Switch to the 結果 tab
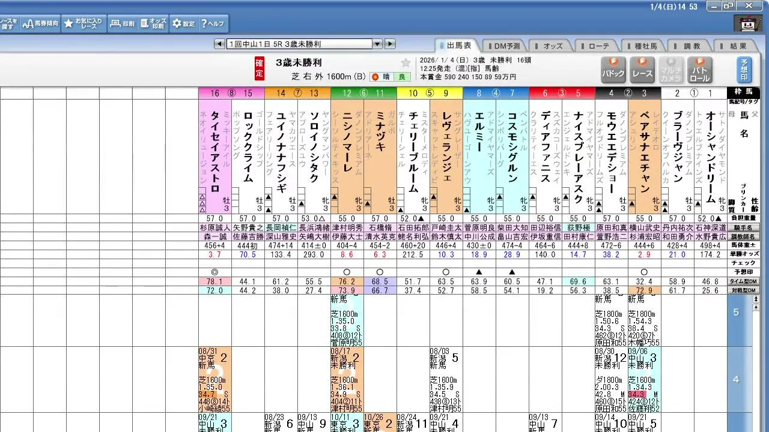This screenshot has height=432, width=769. pos(736,46)
